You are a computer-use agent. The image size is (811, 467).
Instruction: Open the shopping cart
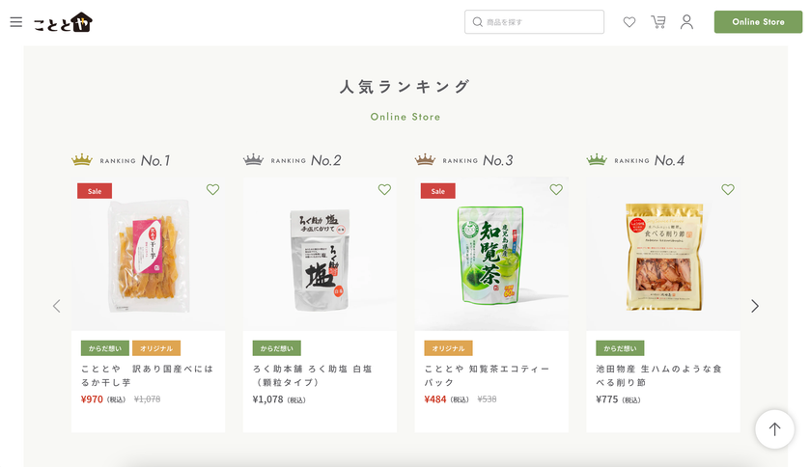(x=657, y=22)
